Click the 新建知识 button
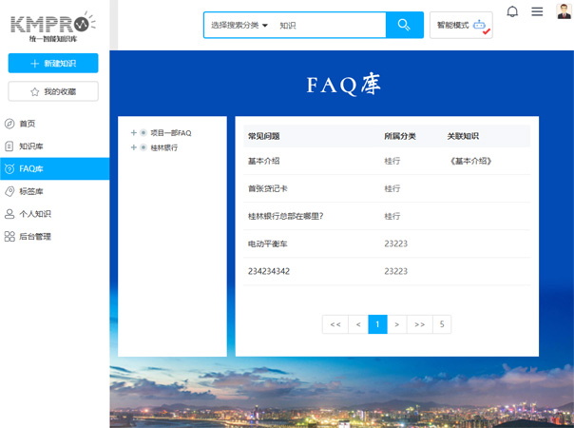Screen dimensions: 574x428 54,64
